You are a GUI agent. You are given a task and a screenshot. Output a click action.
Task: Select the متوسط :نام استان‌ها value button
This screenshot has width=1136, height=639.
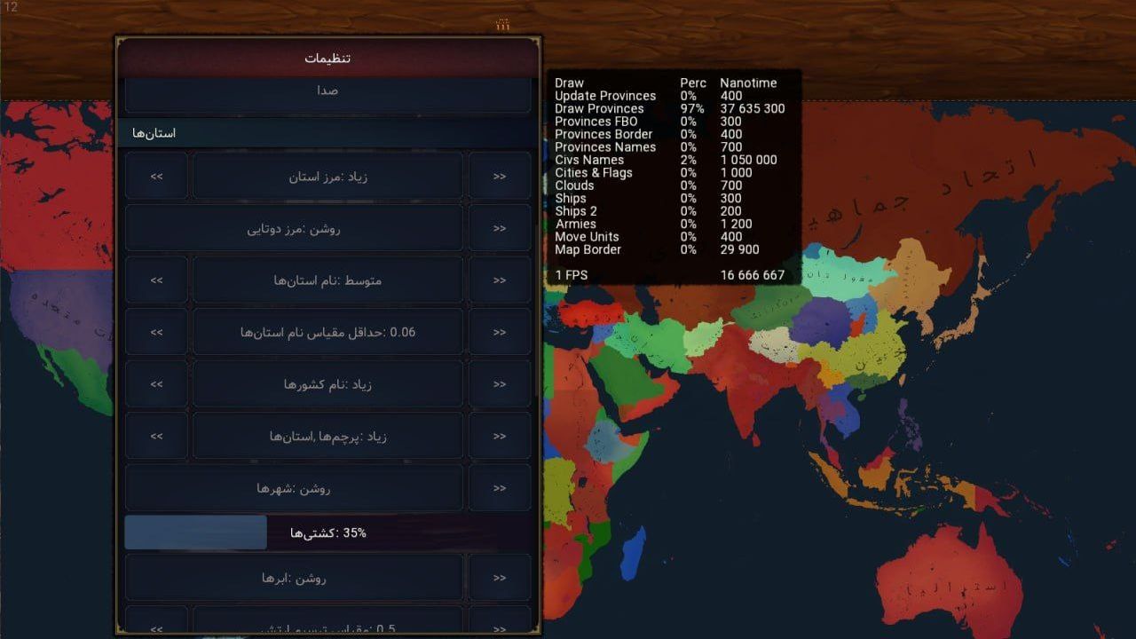pos(327,280)
